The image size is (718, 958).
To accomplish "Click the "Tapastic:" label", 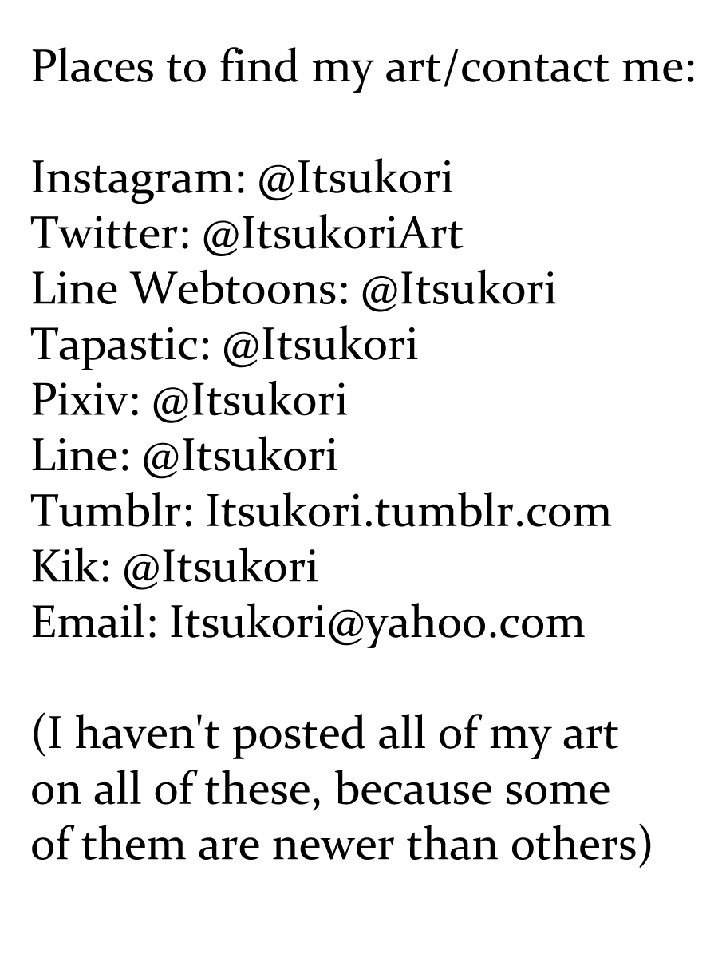I will (120, 345).
